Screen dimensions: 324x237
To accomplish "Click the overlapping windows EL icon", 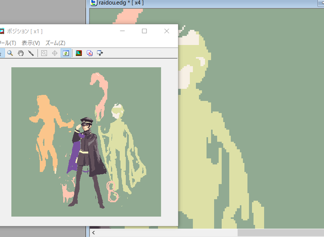I will (90, 53).
